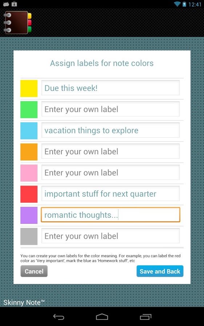Screen dimensions: 204x326
Task: Focus the empty label field beside pink swatch
Action: pyautogui.click(x=110, y=172)
